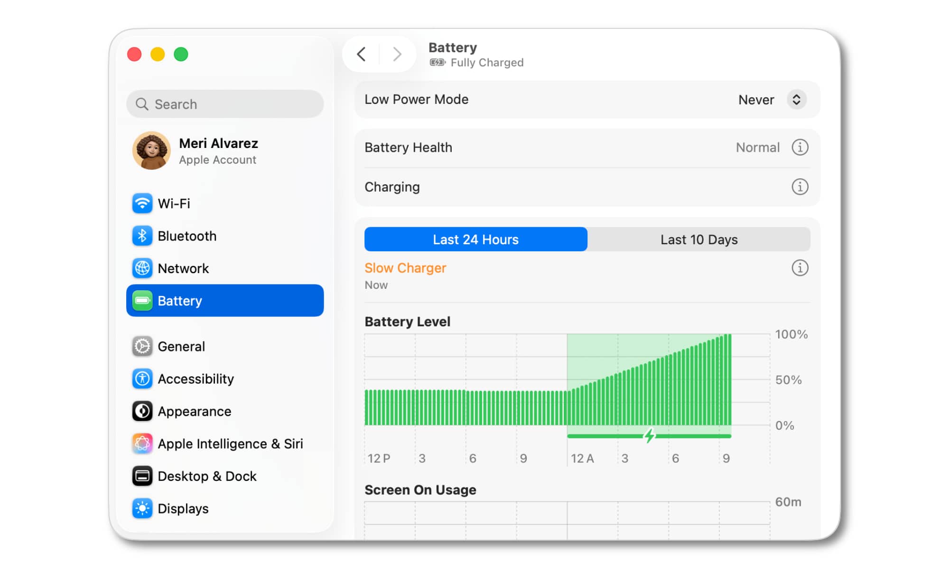This screenshot has width=949, height=569.
Task: Click the forward navigation chevron
Action: (x=397, y=54)
